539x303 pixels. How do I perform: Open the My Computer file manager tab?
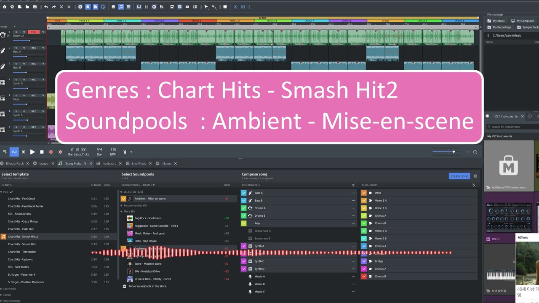(522, 21)
